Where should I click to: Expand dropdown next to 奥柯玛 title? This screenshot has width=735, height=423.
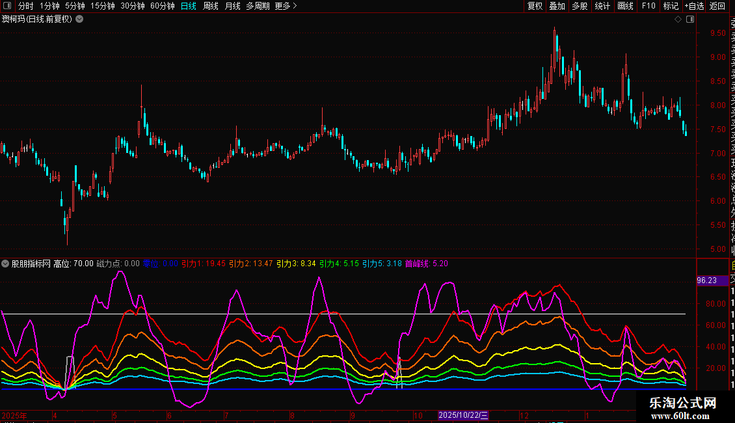[x=80, y=20]
